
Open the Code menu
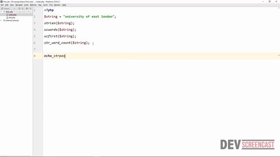26,5
